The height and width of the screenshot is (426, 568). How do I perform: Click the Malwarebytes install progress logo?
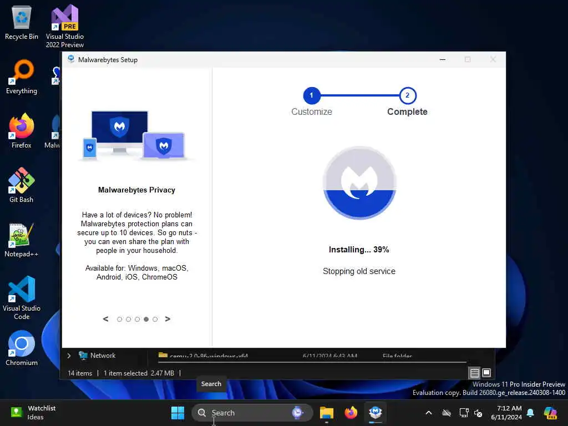[359, 183]
